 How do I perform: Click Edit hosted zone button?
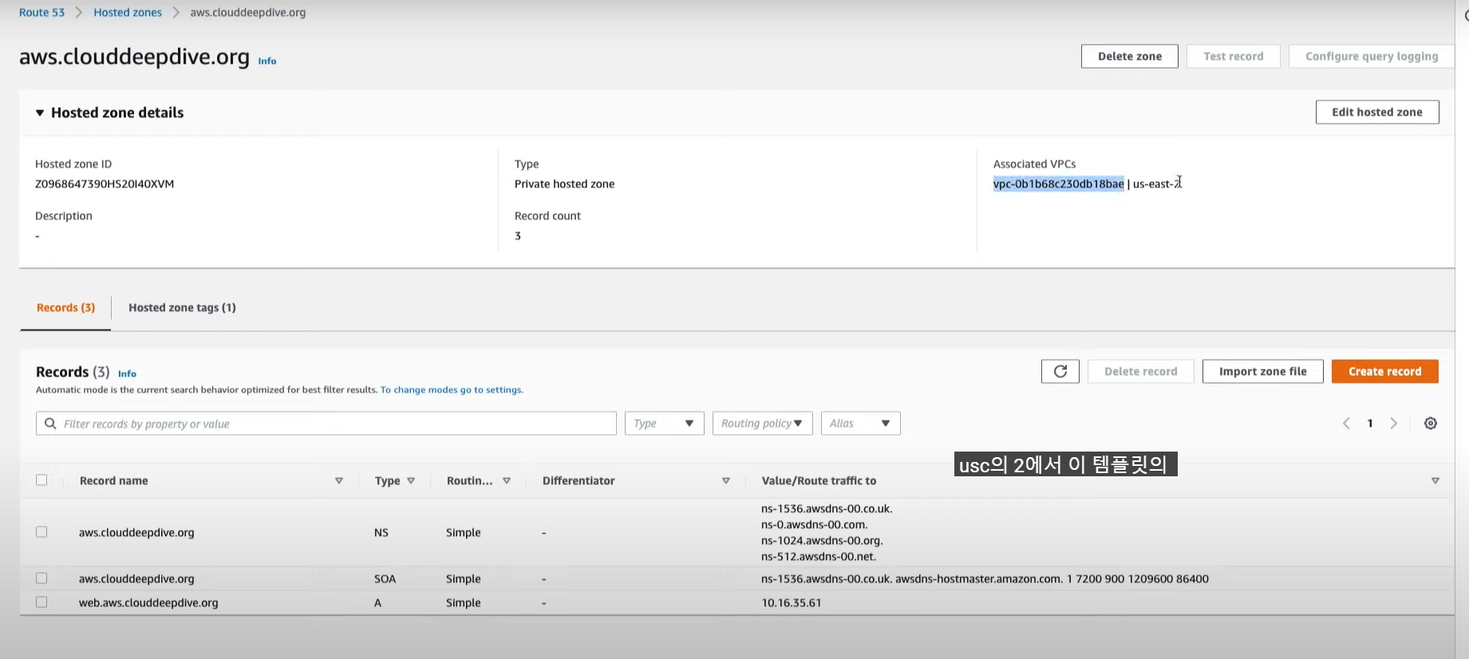[x=1376, y=112]
